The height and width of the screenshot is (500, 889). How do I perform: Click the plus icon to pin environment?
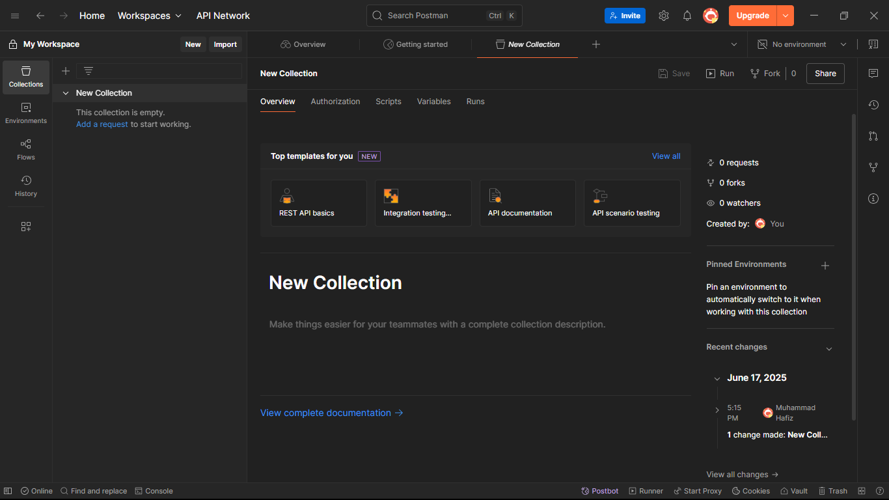point(825,266)
